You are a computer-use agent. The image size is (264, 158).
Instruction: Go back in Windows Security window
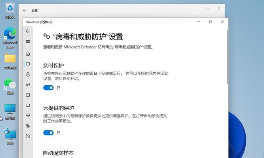(x=28, y=31)
